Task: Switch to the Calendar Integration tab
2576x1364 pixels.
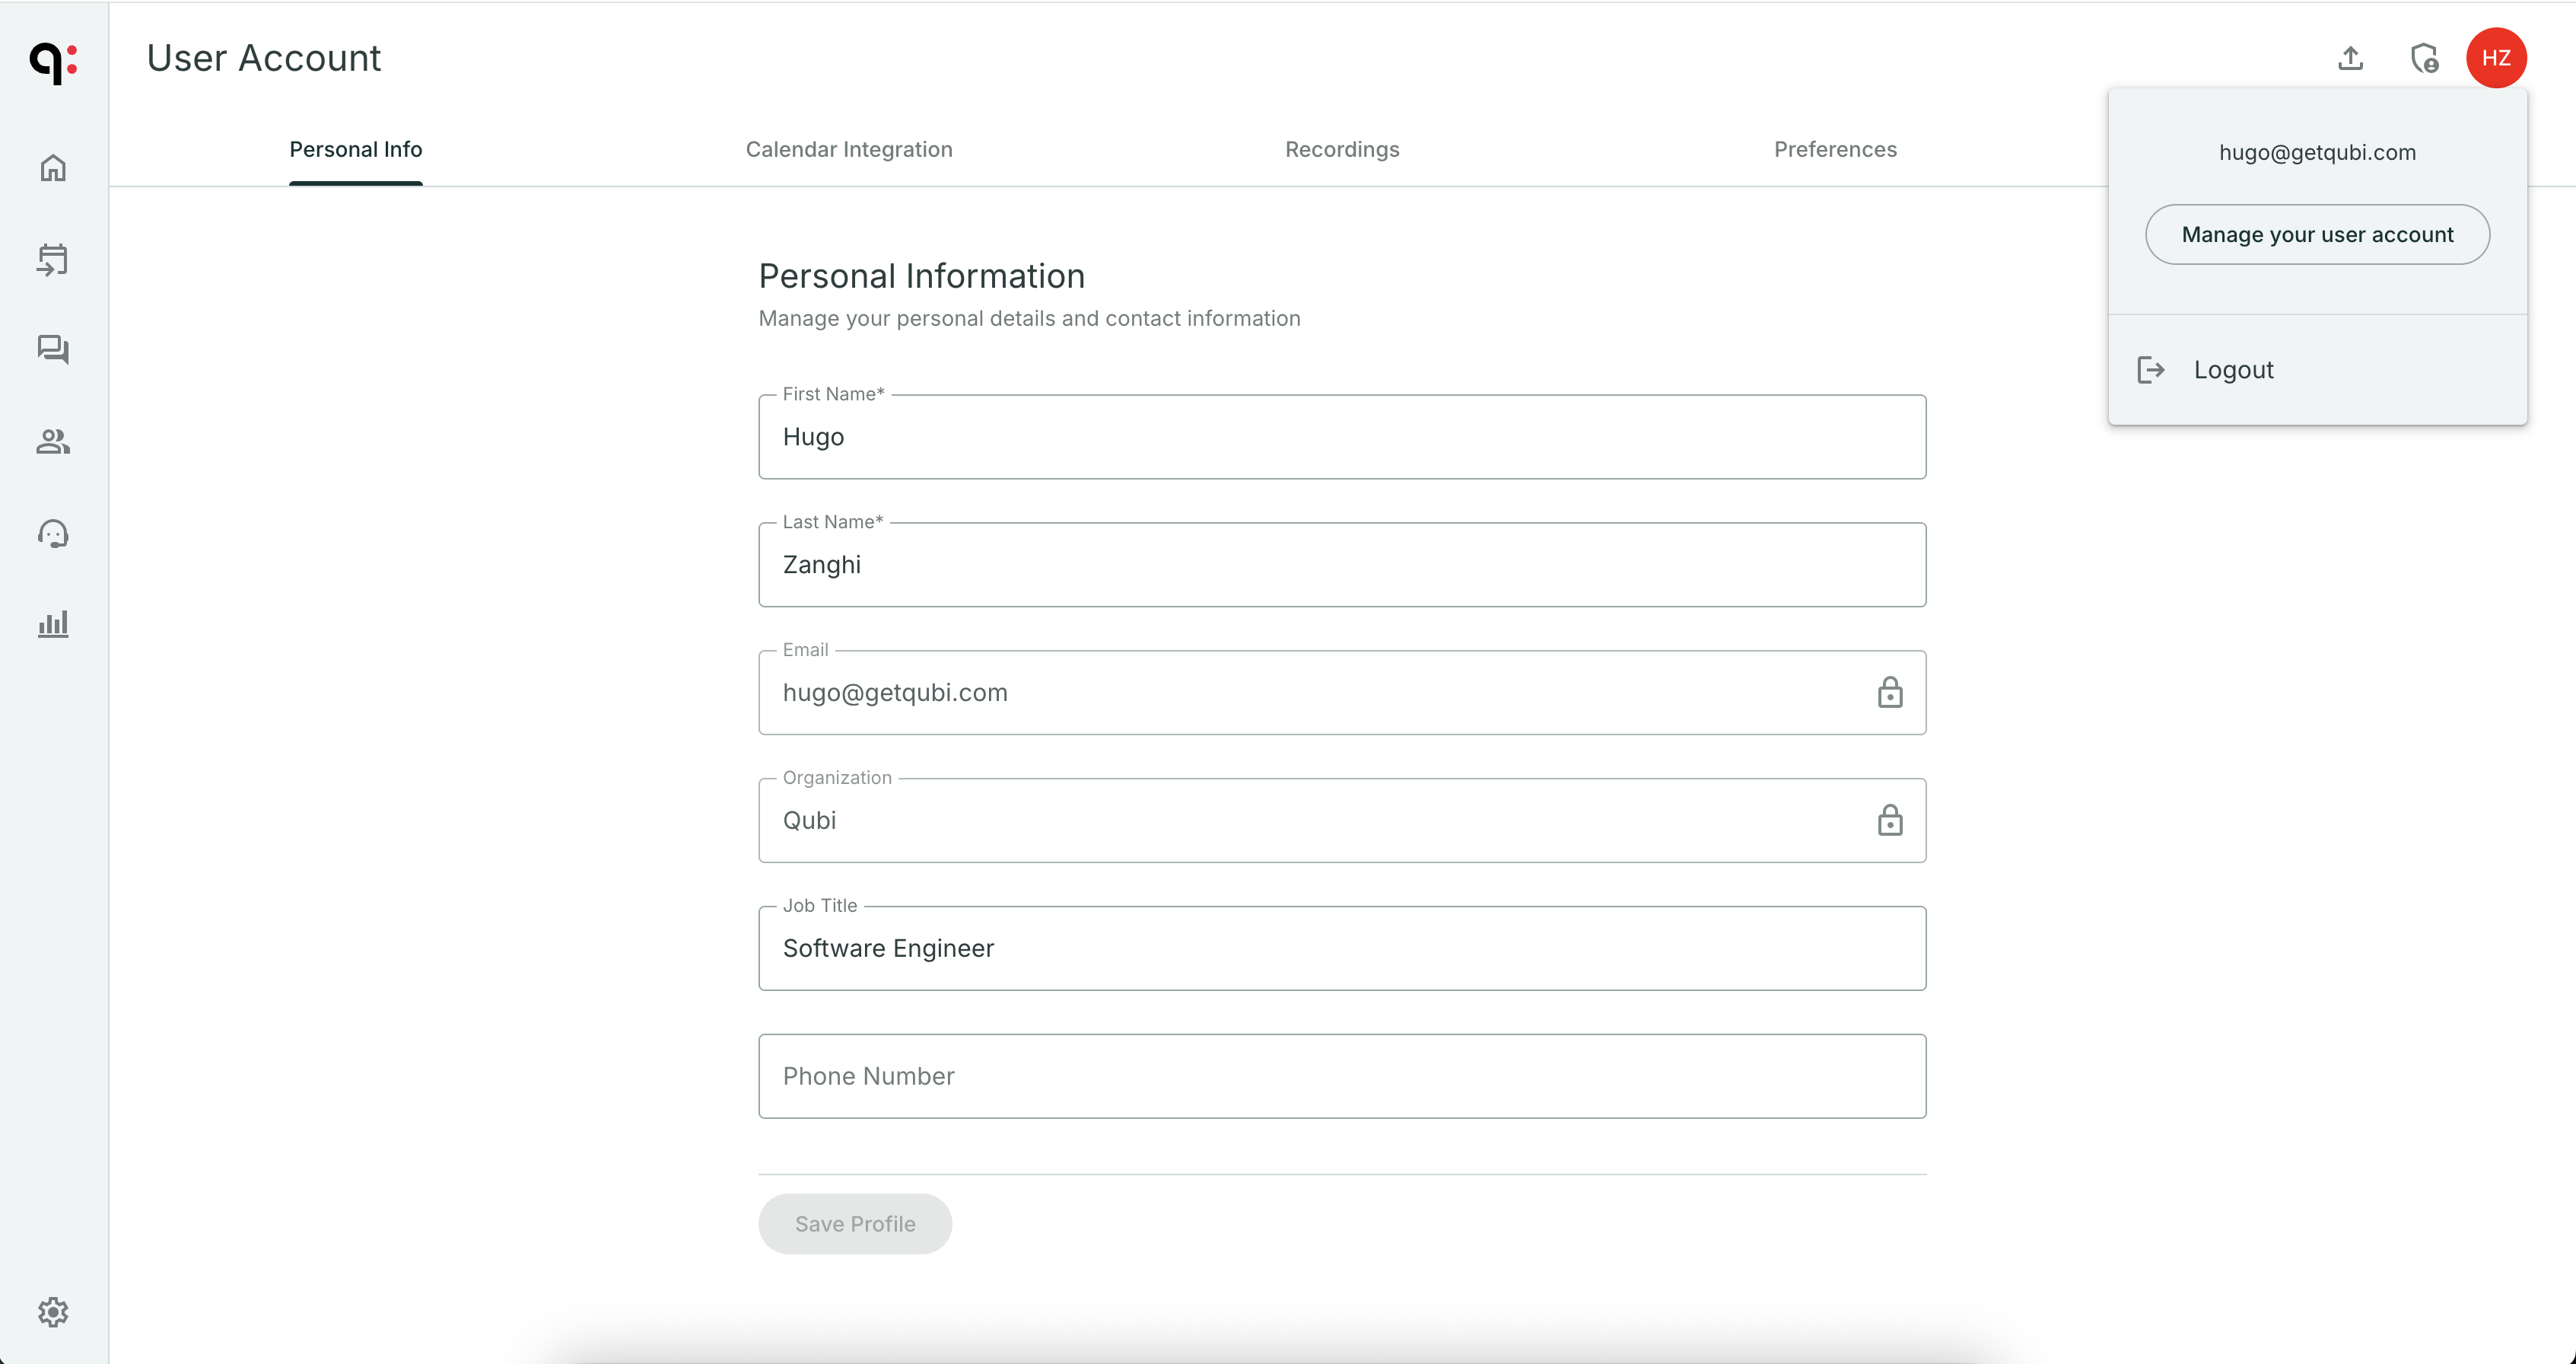Action: [x=849, y=150]
